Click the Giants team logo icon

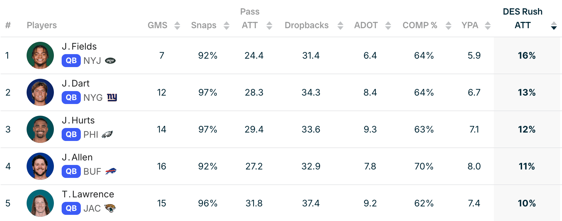point(112,97)
